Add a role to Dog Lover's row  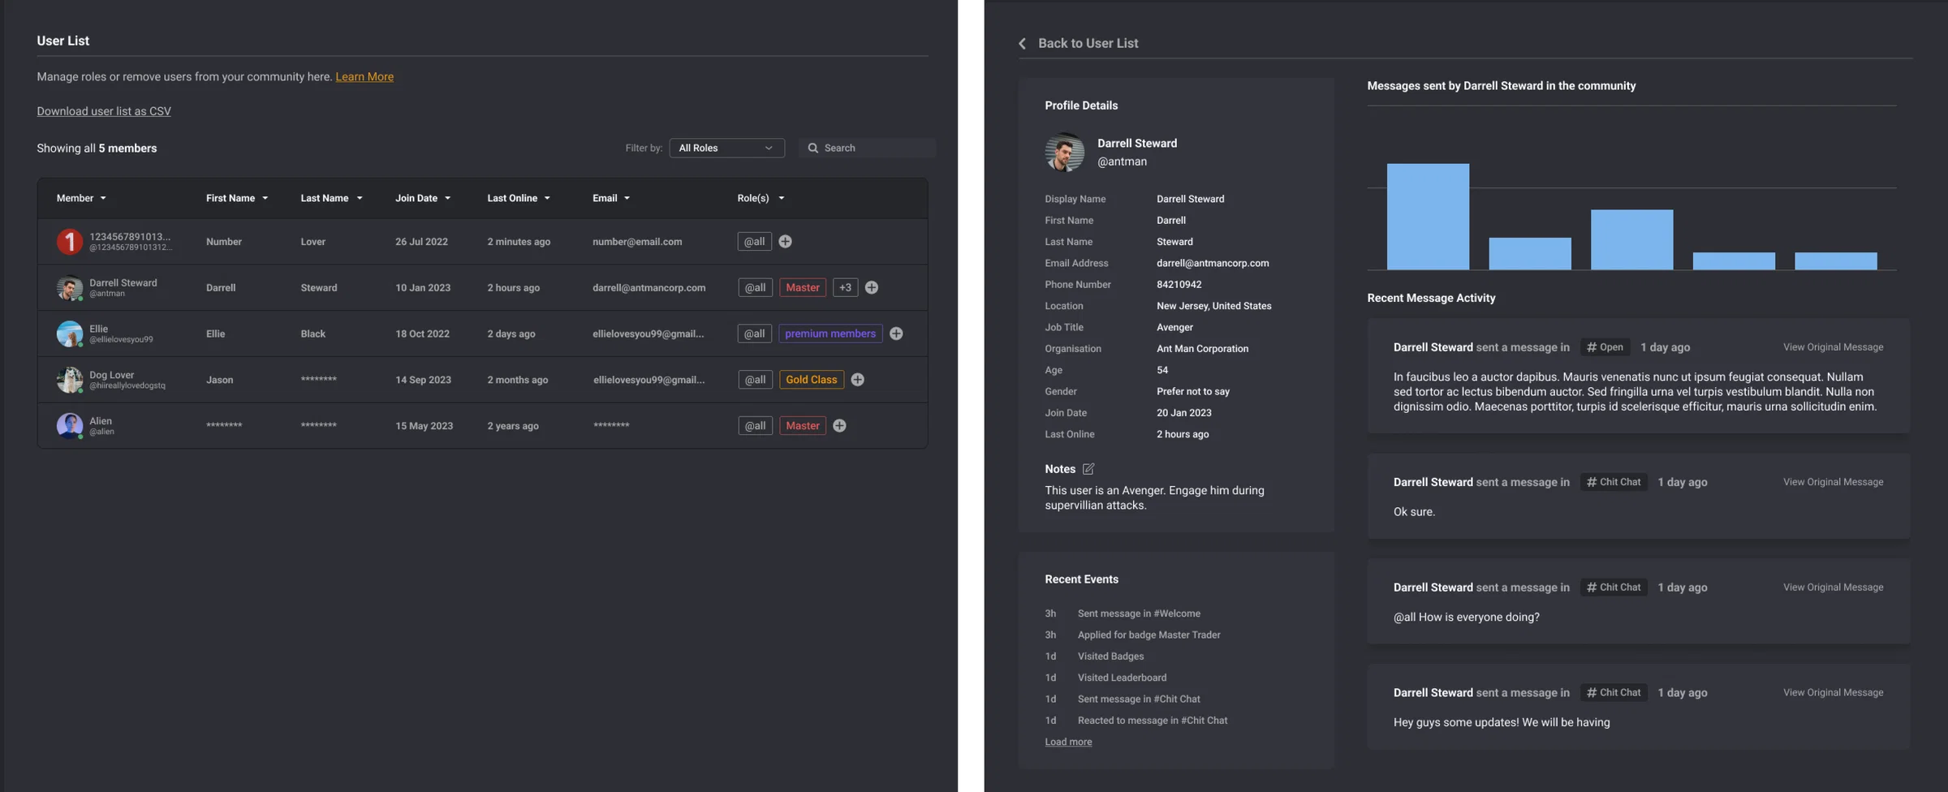(x=857, y=380)
